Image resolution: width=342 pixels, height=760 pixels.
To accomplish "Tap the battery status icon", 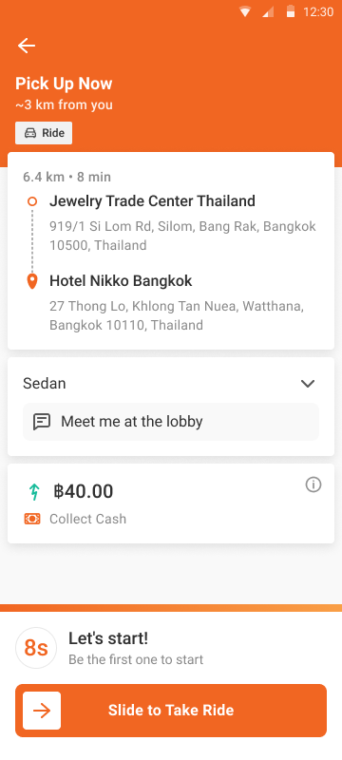I will pyautogui.click(x=291, y=11).
